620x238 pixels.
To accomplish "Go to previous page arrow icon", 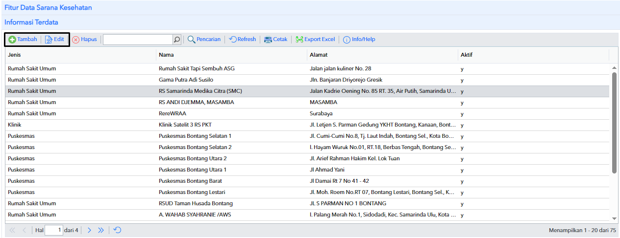I will click(24, 230).
